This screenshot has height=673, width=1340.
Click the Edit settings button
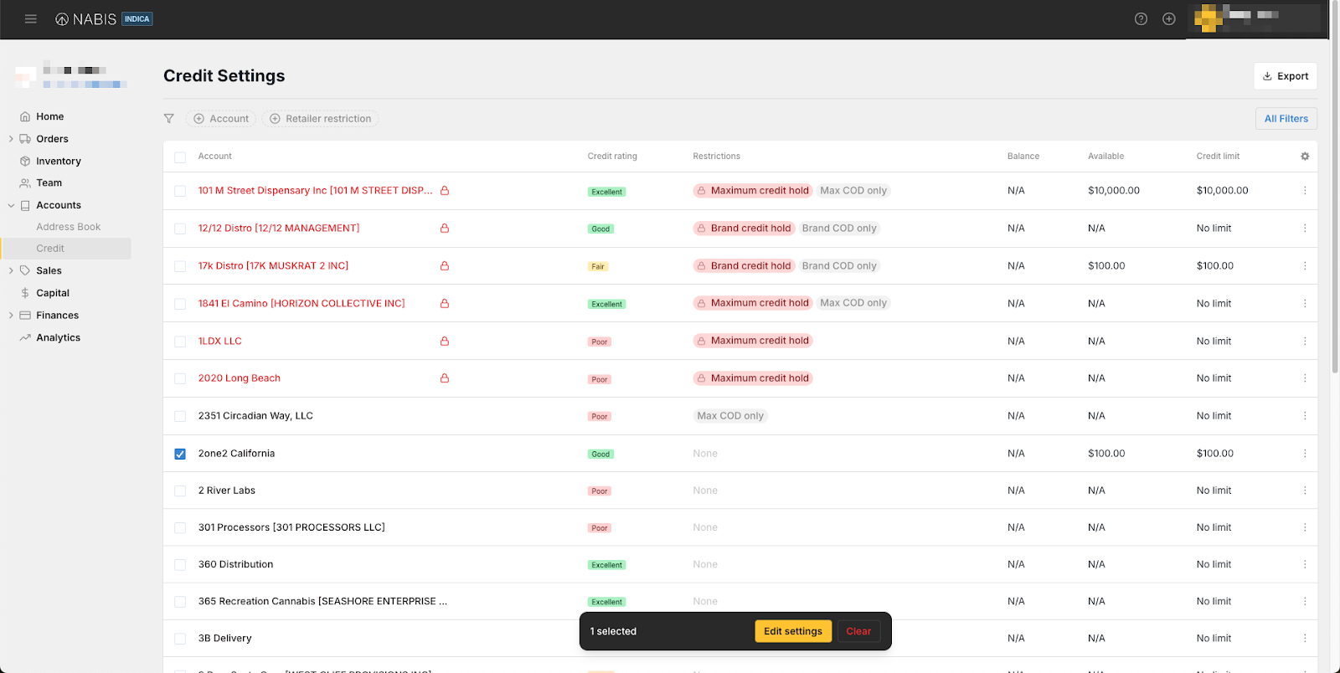pos(792,631)
